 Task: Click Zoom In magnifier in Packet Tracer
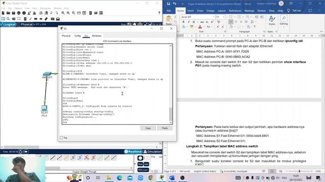63,13
